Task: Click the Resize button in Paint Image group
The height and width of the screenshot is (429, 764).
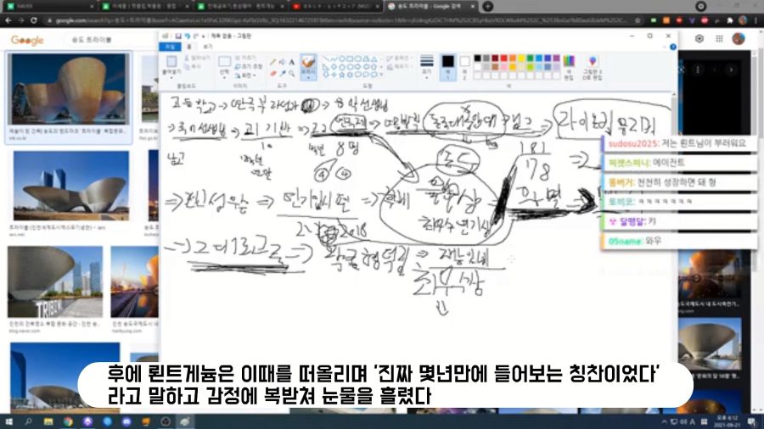Action: tap(249, 67)
